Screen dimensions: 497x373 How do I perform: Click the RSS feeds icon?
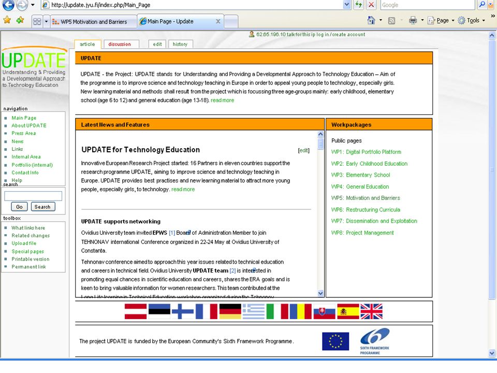pos(392,21)
